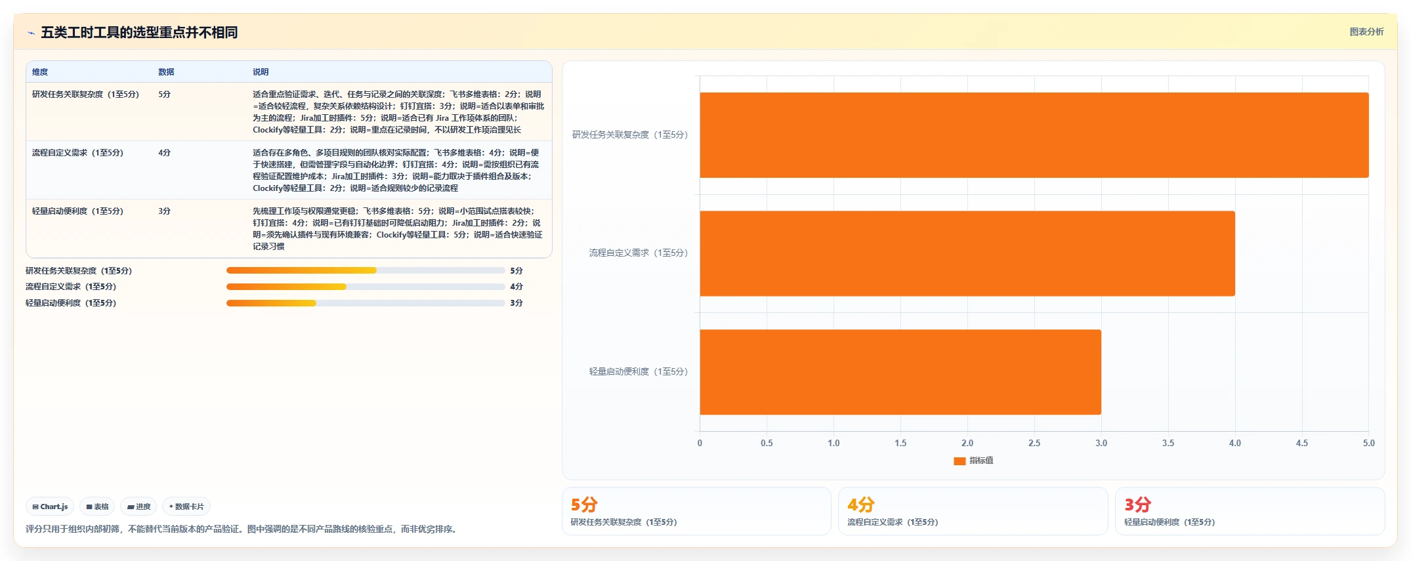
Task: Click the x-axis tick label 2.5
Action: pos(1034,444)
